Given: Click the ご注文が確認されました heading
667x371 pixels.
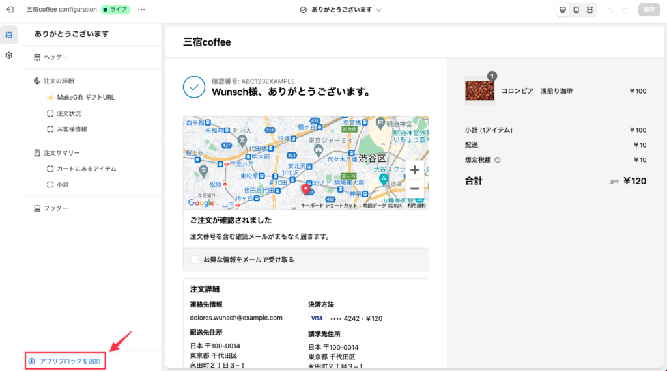Looking at the screenshot, I should [x=231, y=220].
